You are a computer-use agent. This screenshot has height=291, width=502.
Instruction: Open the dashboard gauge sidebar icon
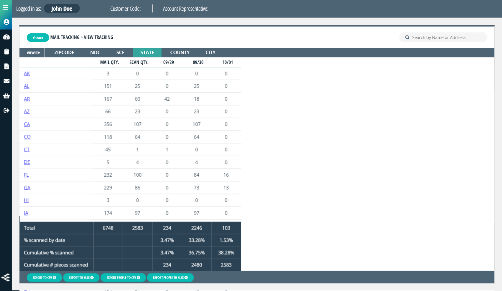(6, 37)
